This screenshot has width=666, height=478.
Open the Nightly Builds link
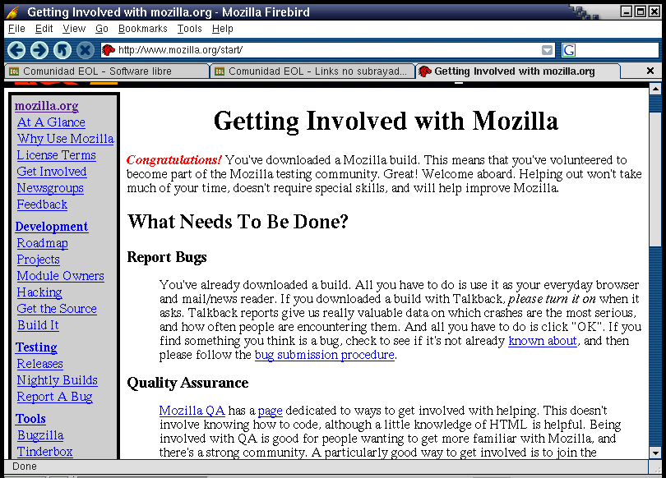(x=58, y=380)
